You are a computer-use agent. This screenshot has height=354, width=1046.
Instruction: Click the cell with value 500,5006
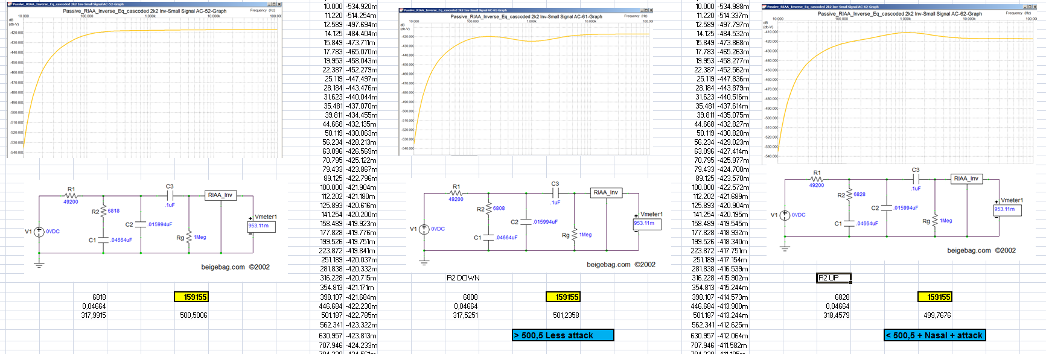coord(194,315)
